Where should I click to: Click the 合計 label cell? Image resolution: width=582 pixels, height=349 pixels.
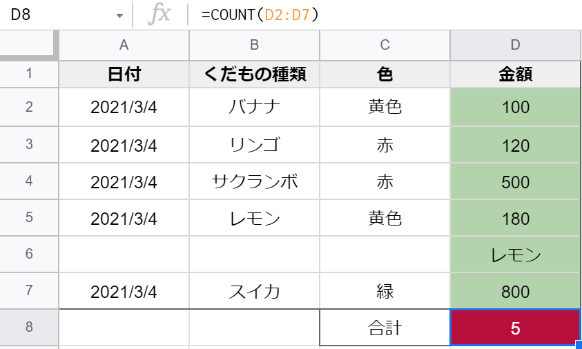385,328
